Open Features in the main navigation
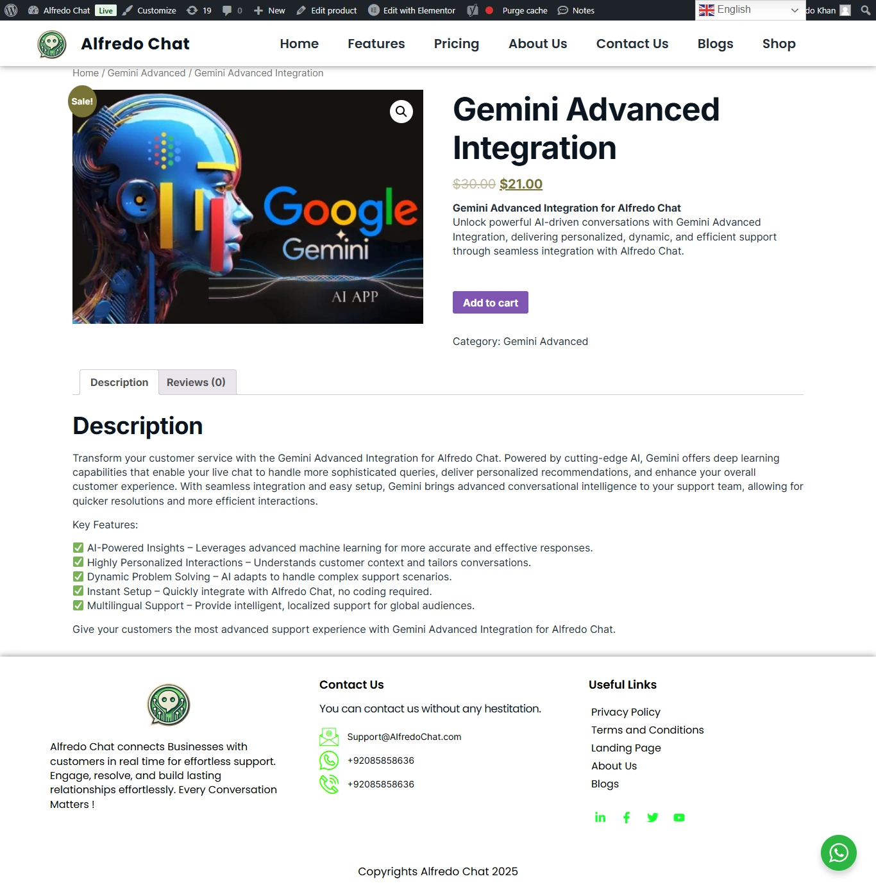876x890 pixels. tap(376, 44)
